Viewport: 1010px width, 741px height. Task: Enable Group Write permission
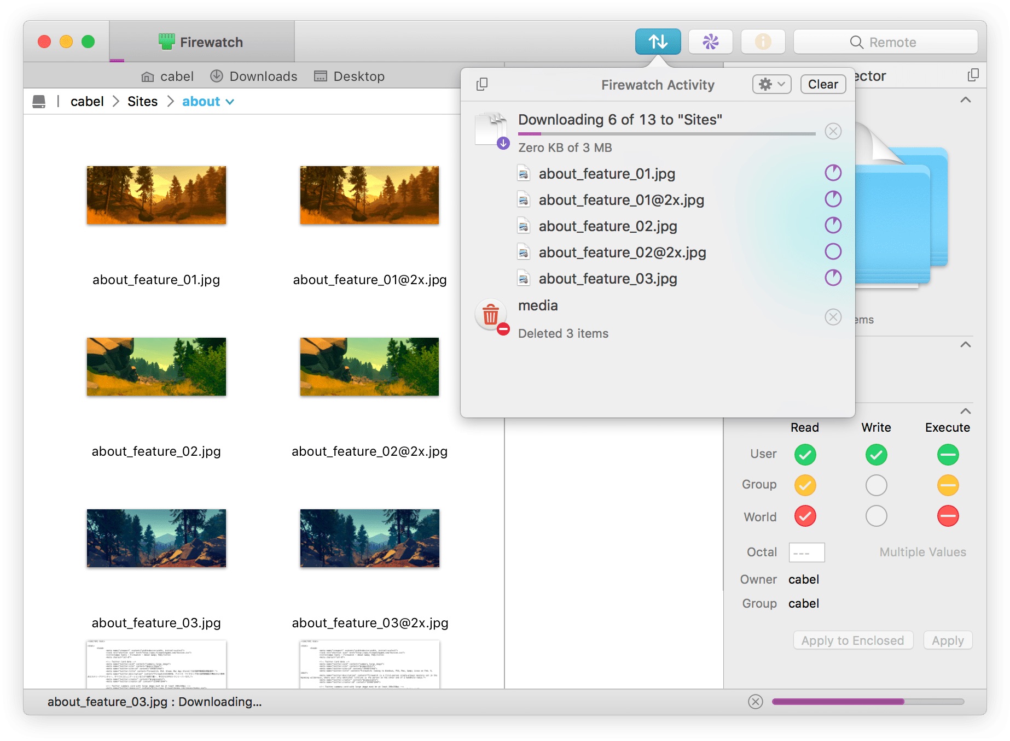point(876,485)
